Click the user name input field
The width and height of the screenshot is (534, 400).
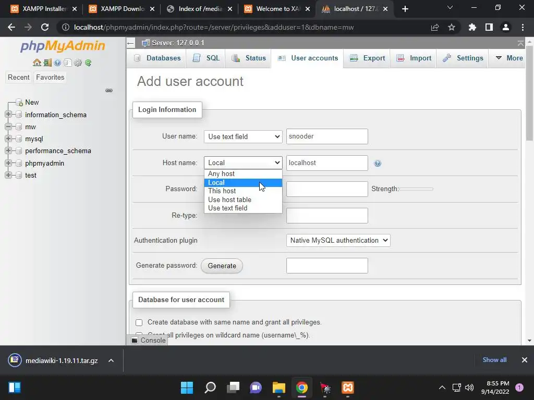click(x=327, y=136)
